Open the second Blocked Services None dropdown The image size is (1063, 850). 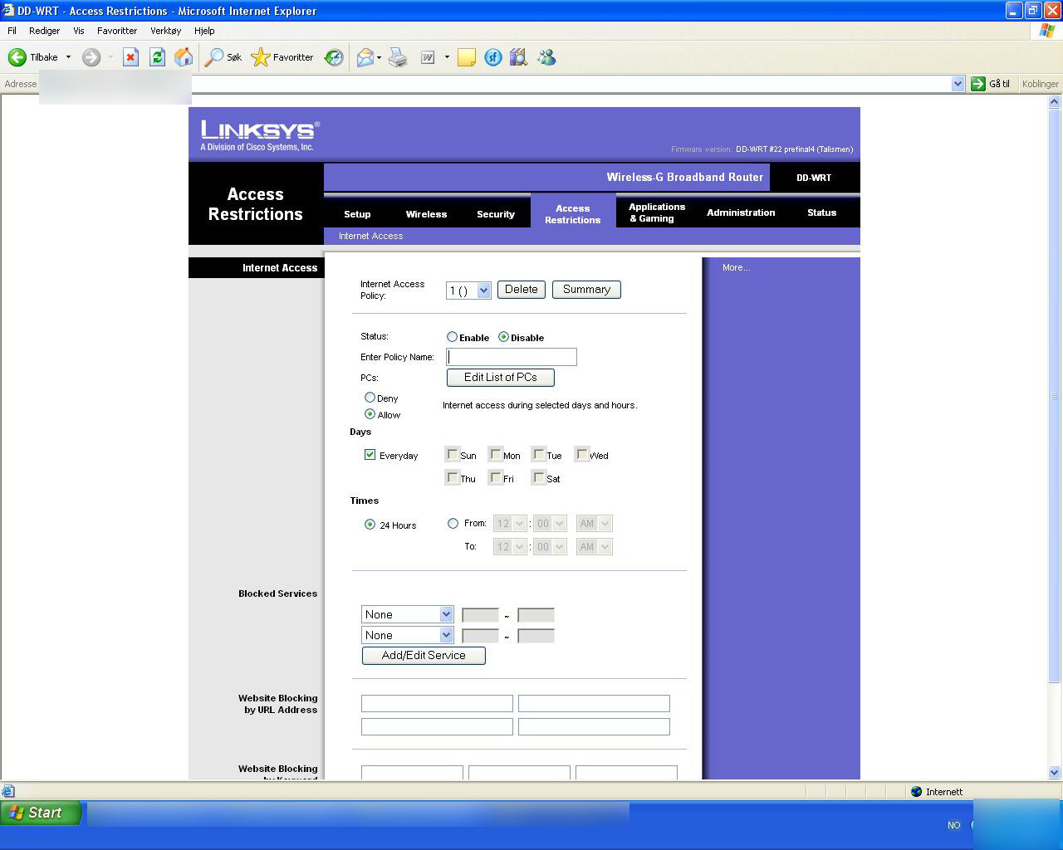pos(407,635)
